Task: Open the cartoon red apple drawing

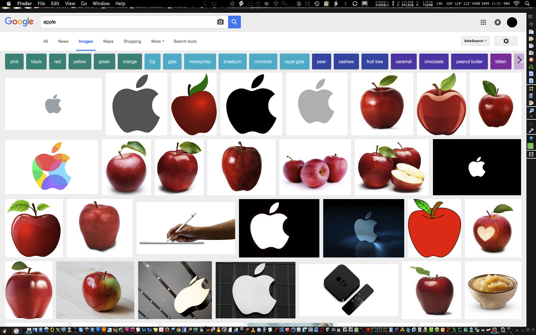Action: pyautogui.click(x=434, y=228)
